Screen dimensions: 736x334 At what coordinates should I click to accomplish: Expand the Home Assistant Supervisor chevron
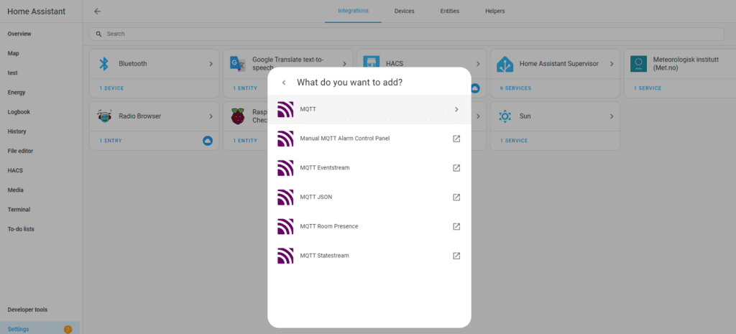[x=612, y=64]
